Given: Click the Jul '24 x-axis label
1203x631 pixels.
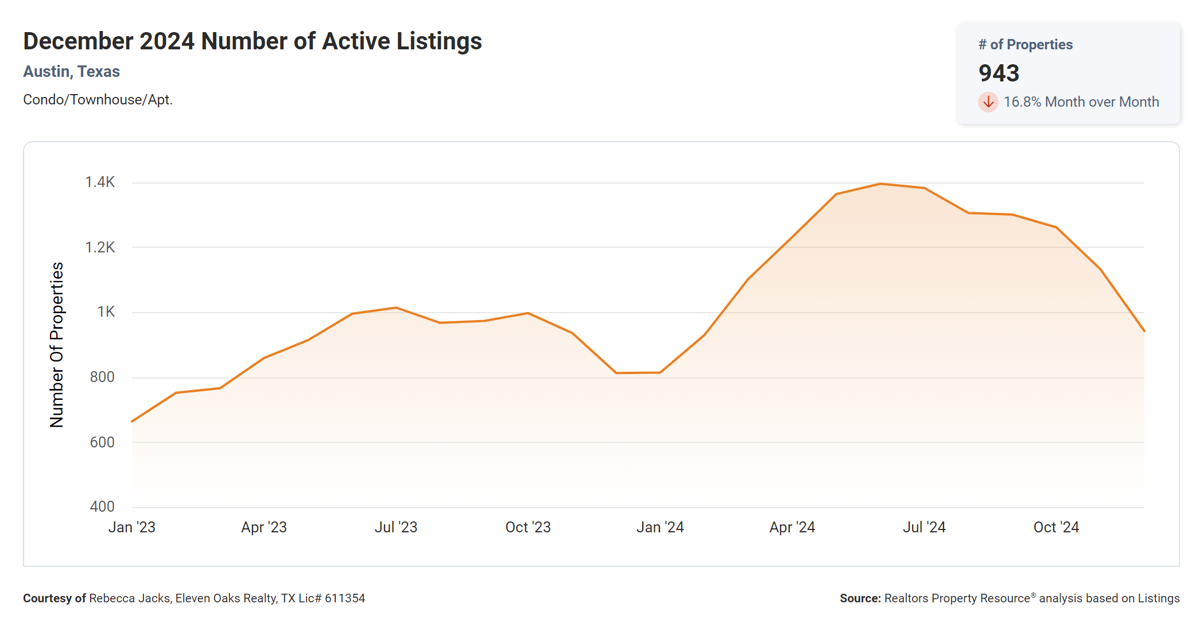Looking at the screenshot, I should (x=924, y=527).
